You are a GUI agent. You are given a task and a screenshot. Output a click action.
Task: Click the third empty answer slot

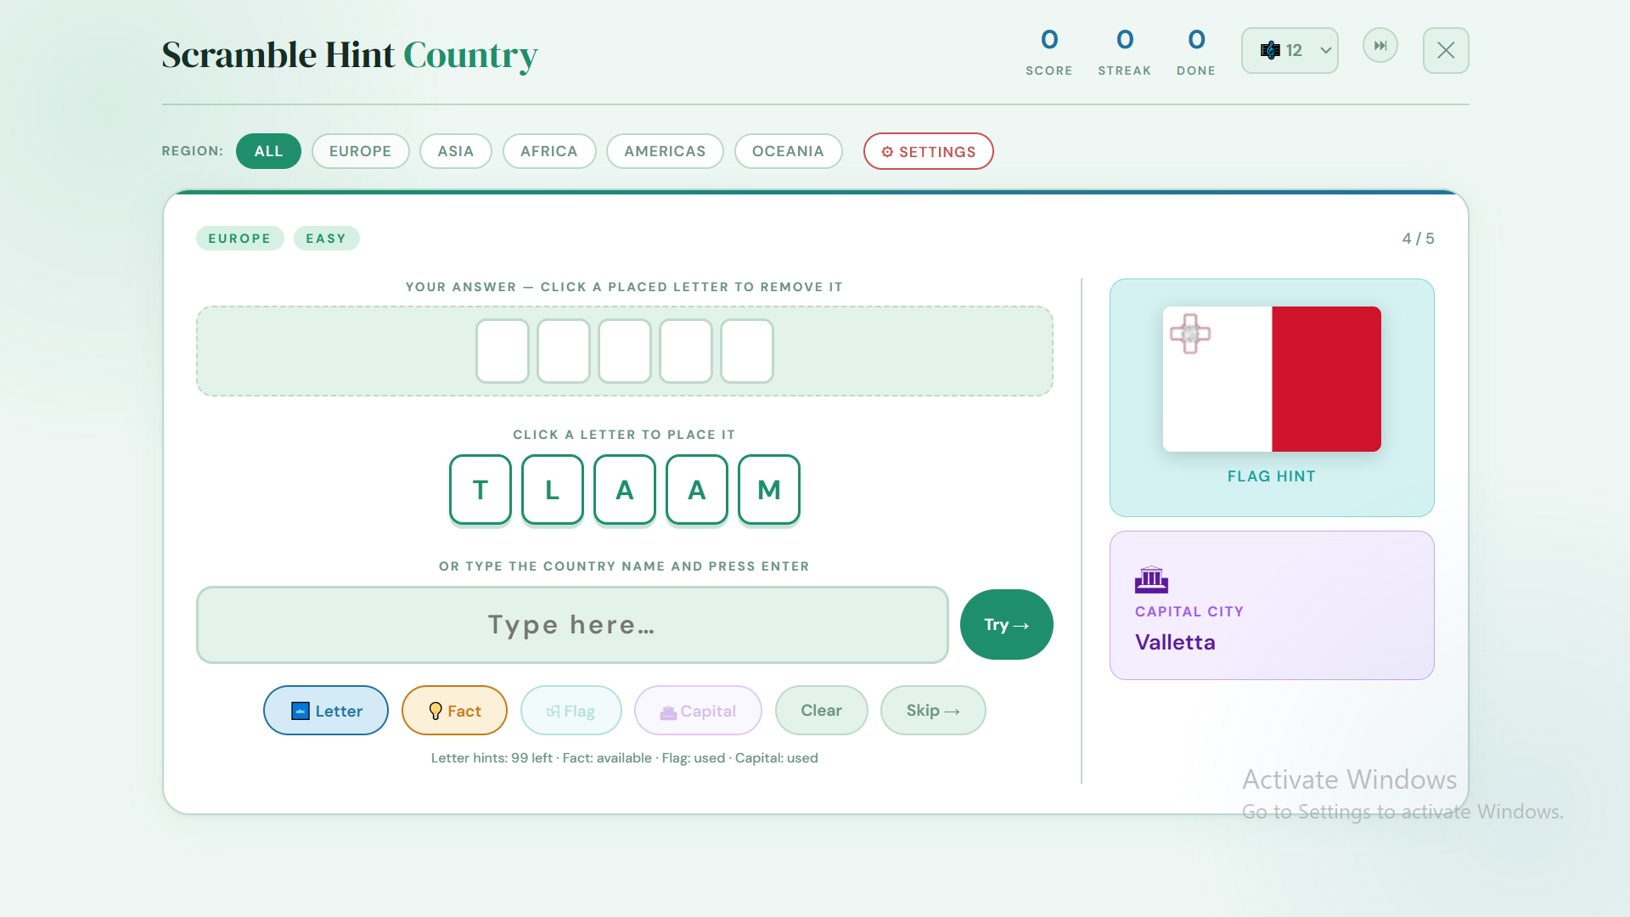coord(625,351)
